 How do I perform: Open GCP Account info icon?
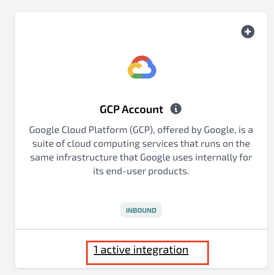(176, 109)
